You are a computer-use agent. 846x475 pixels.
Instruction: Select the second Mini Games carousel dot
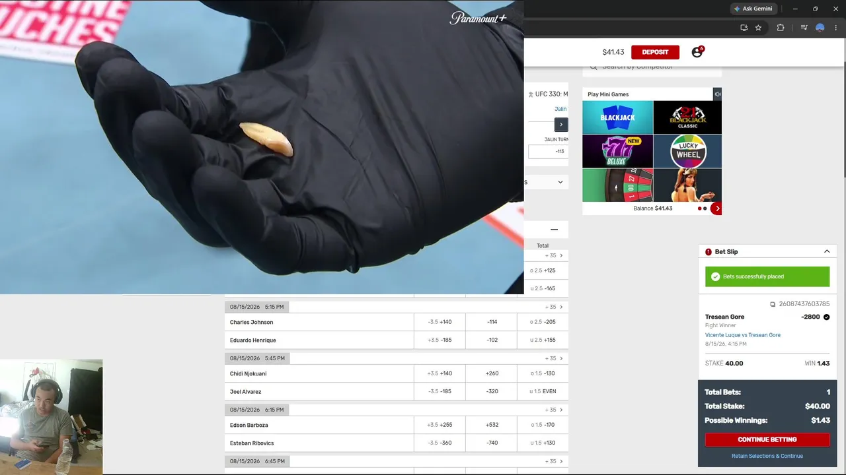point(705,208)
